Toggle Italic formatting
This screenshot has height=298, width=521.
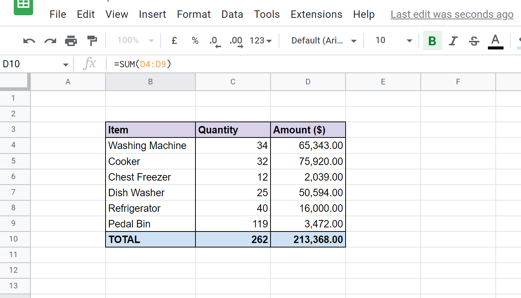(x=453, y=41)
